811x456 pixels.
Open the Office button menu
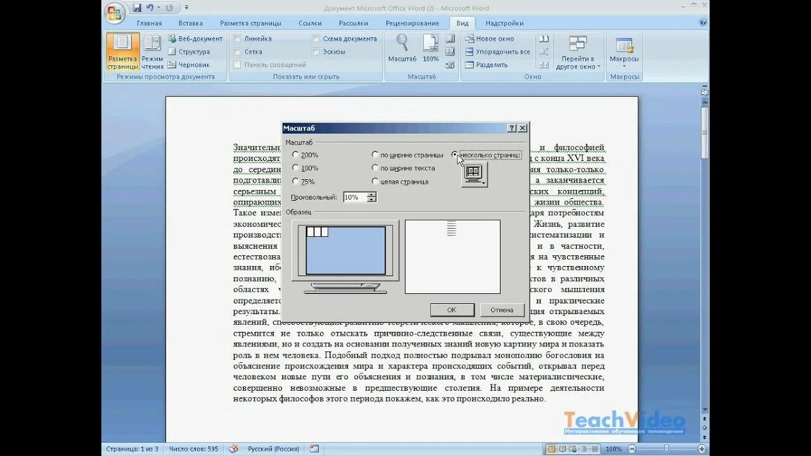pos(115,13)
